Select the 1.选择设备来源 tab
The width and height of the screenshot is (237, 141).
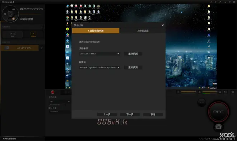(96, 31)
